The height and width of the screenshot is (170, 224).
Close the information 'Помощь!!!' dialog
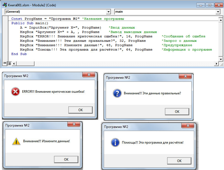[x=188, y=125]
